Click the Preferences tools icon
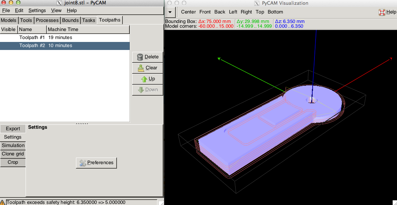The width and height of the screenshot is (397, 205). tap(83, 163)
